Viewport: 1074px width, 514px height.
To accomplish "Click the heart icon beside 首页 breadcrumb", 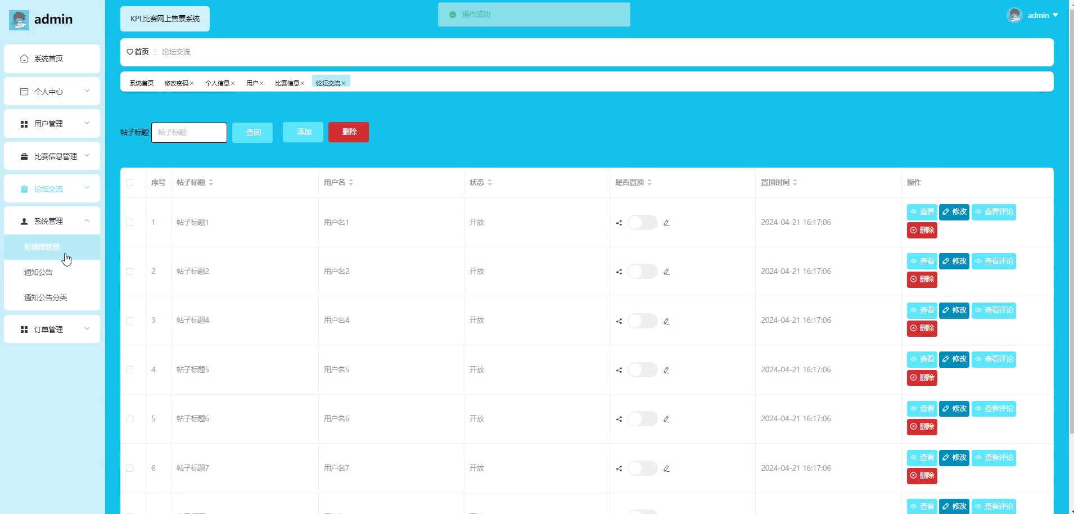I will pyautogui.click(x=130, y=52).
